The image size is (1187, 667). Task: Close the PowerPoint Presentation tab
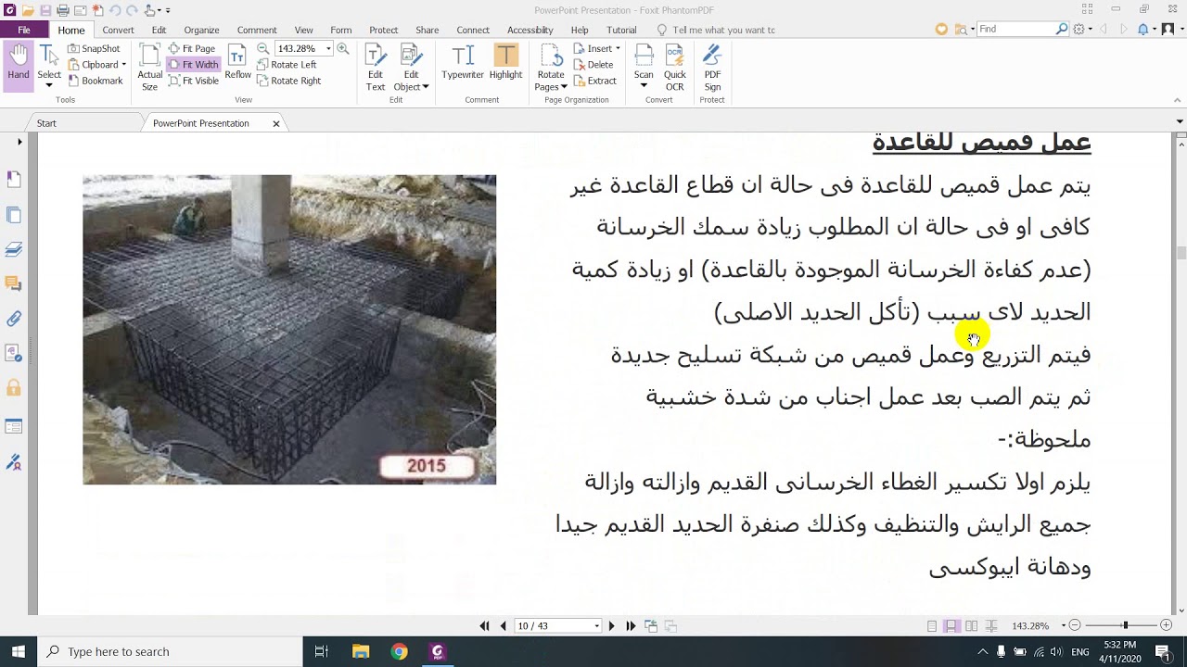(x=276, y=123)
